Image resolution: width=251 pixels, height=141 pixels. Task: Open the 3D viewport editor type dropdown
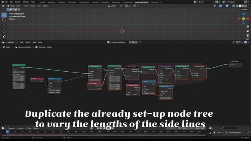point(3,6)
